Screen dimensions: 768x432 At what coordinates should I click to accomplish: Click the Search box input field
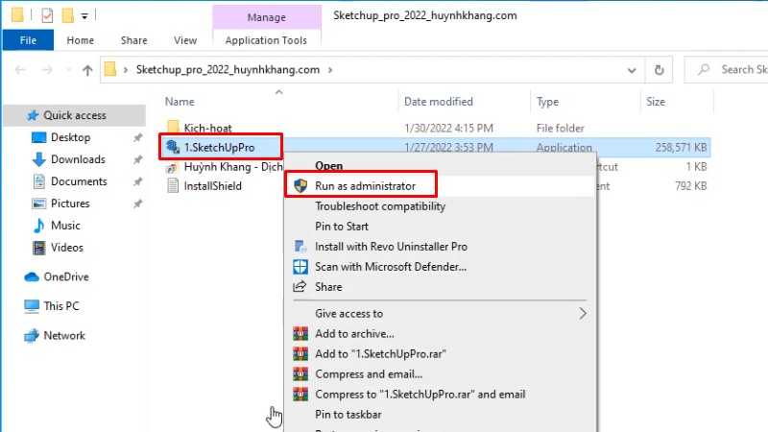coord(739,69)
